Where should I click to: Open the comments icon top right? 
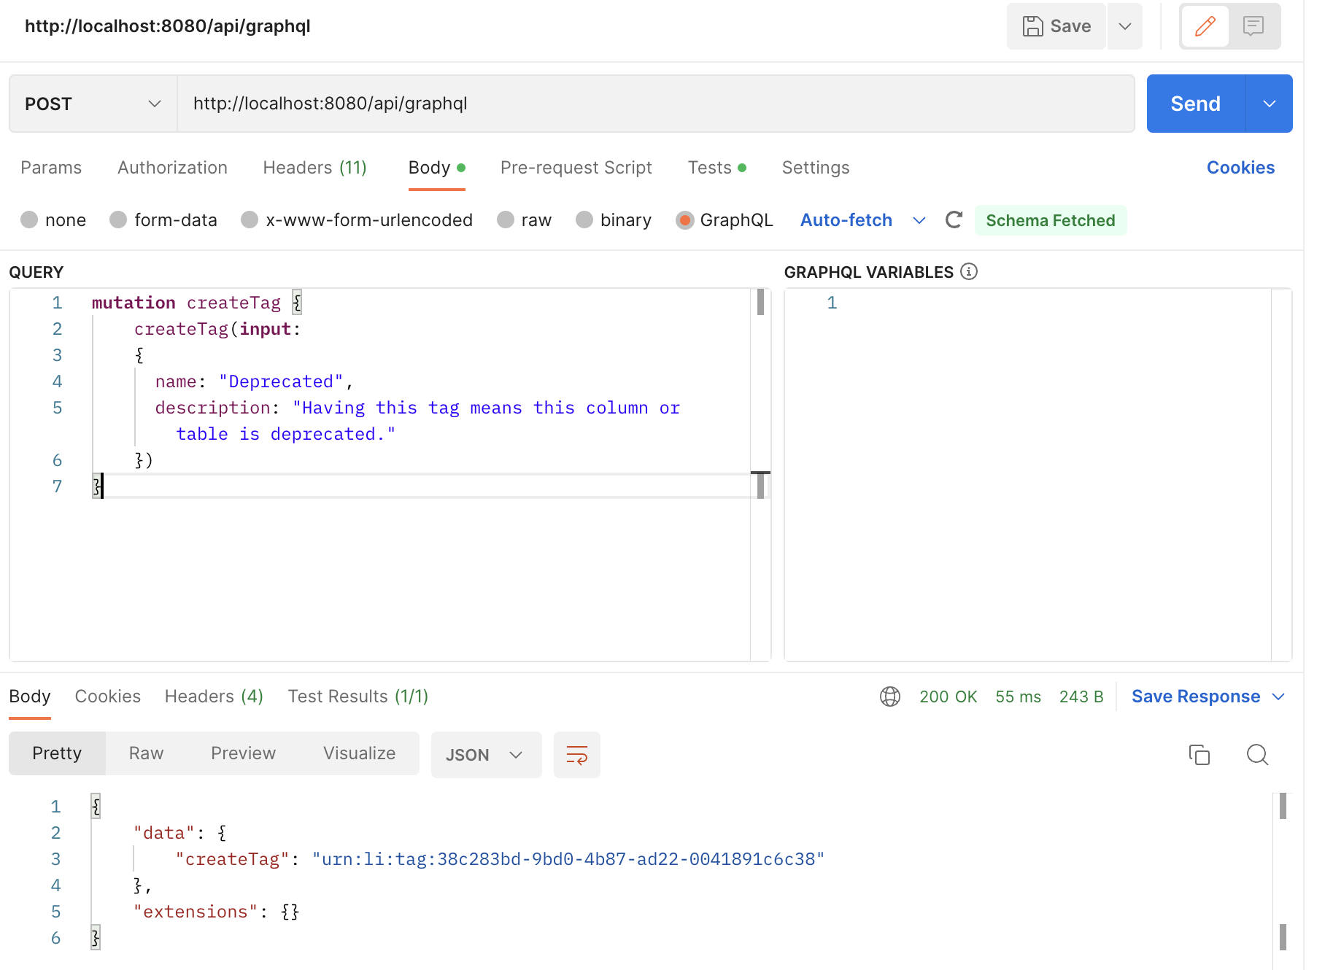click(x=1253, y=26)
